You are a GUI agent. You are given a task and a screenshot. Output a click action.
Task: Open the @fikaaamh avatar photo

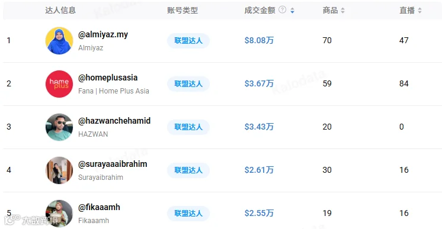(x=59, y=214)
